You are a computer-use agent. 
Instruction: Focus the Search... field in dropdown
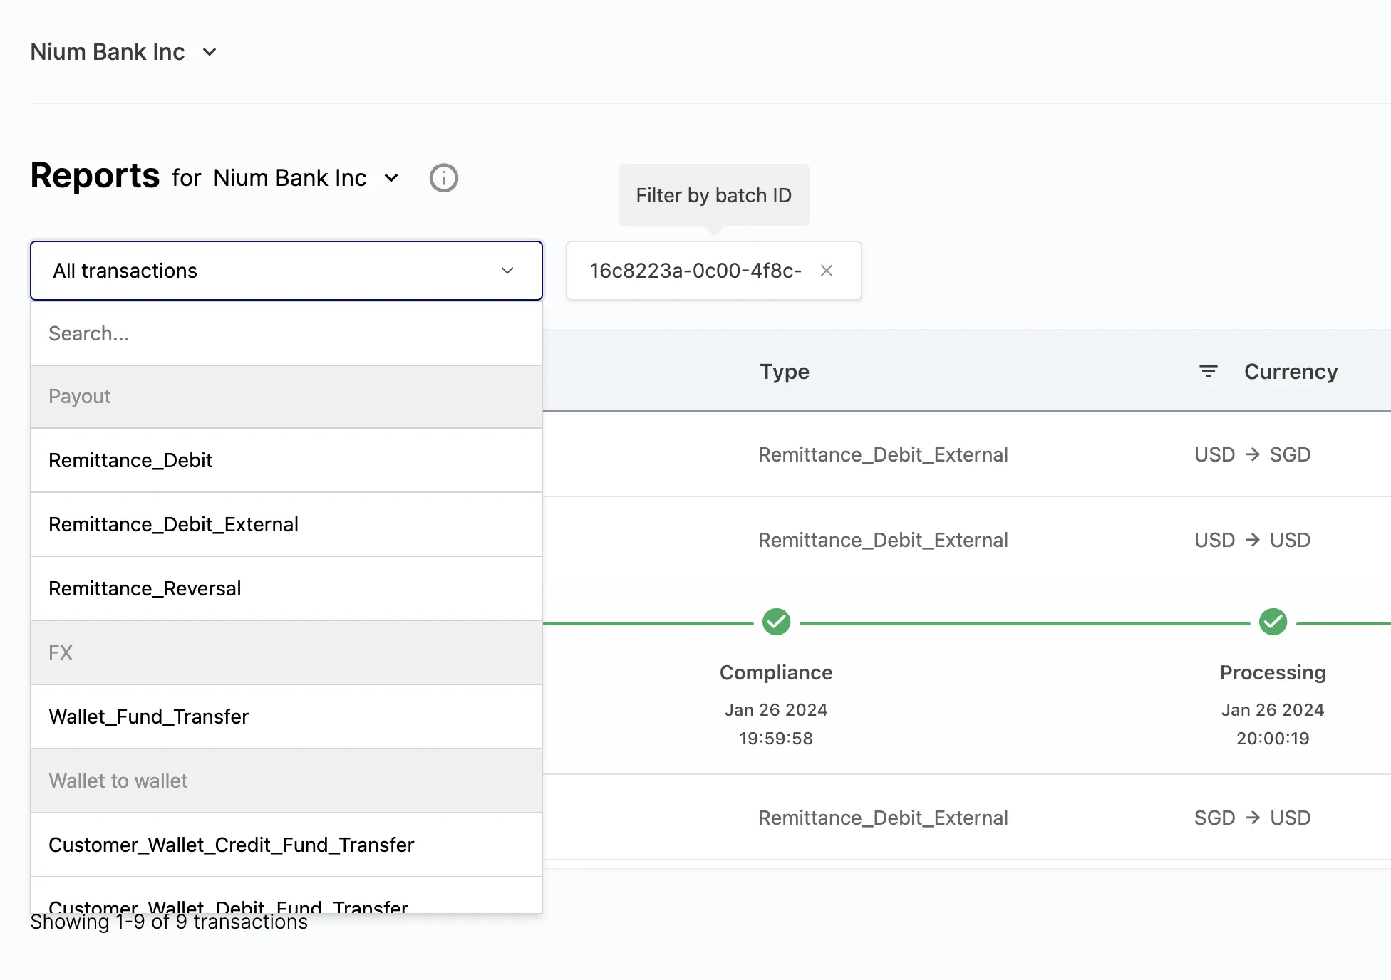286,333
